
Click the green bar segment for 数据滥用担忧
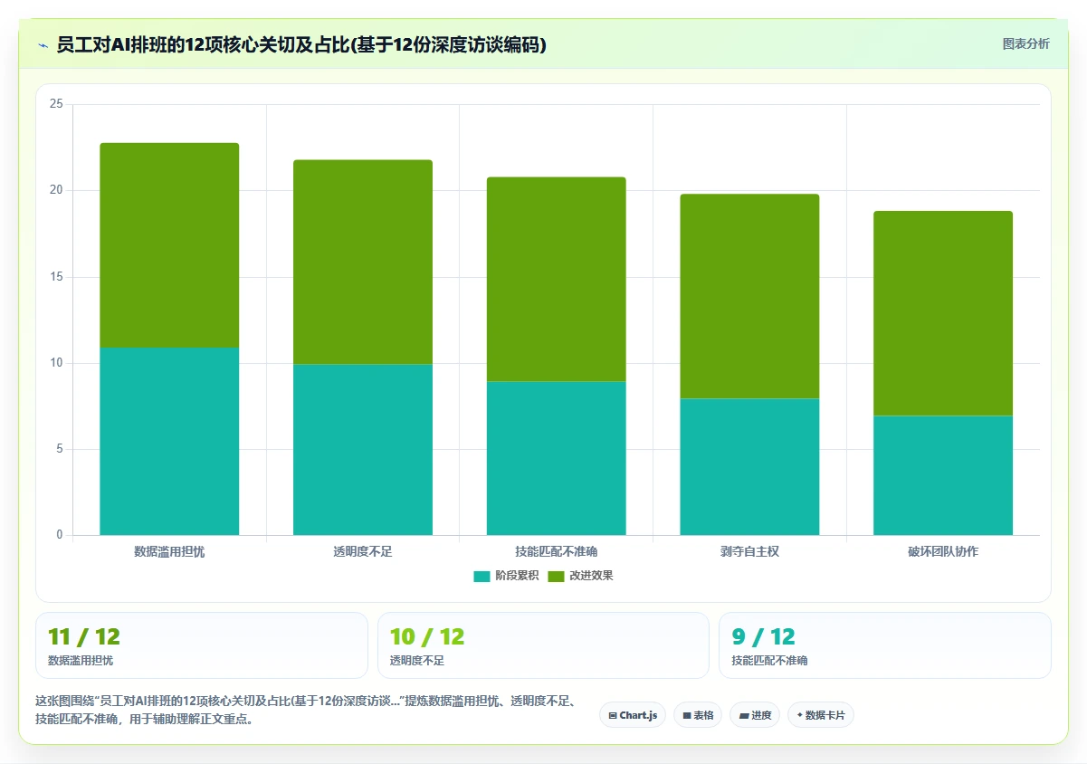pos(169,244)
